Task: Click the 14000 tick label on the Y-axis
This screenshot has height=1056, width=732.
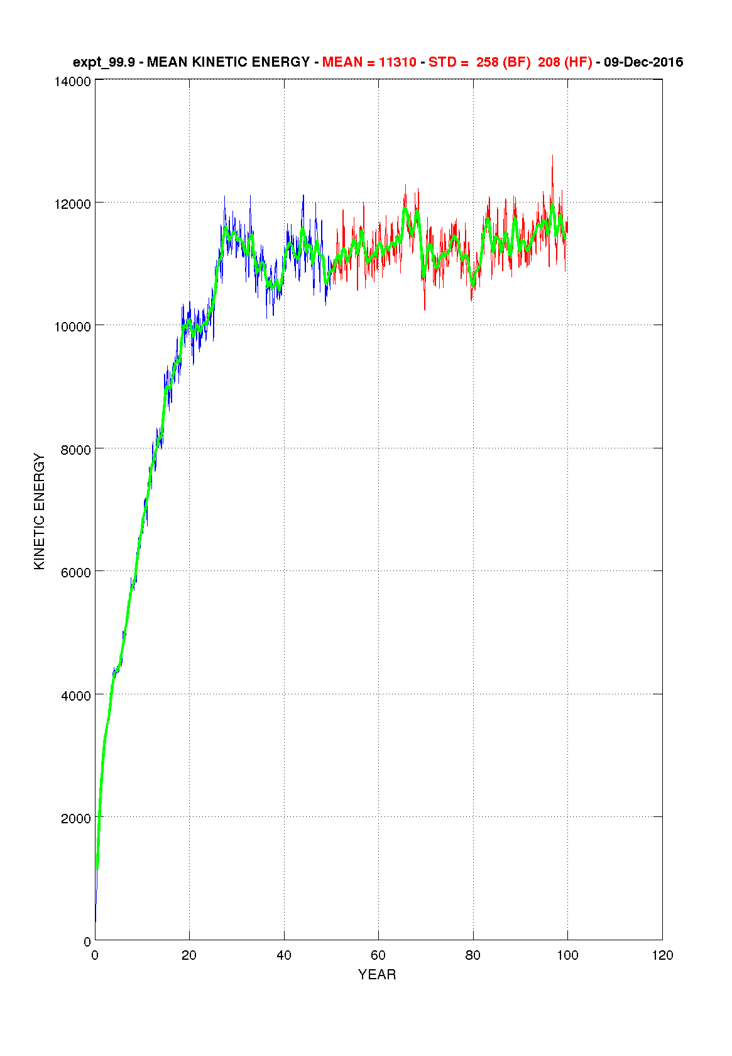Action: pos(75,82)
